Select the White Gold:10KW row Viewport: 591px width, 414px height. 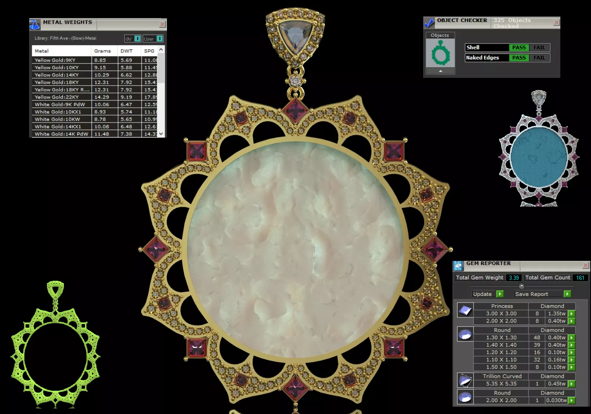click(x=95, y=119)
